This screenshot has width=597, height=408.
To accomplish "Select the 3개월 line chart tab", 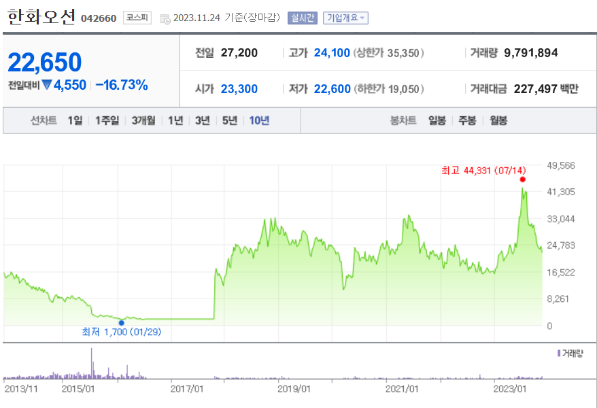I will 143,120.
